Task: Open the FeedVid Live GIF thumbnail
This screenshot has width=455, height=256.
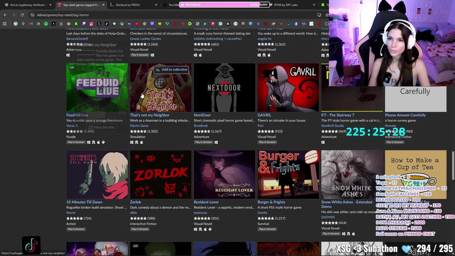Action: point(97,87)
